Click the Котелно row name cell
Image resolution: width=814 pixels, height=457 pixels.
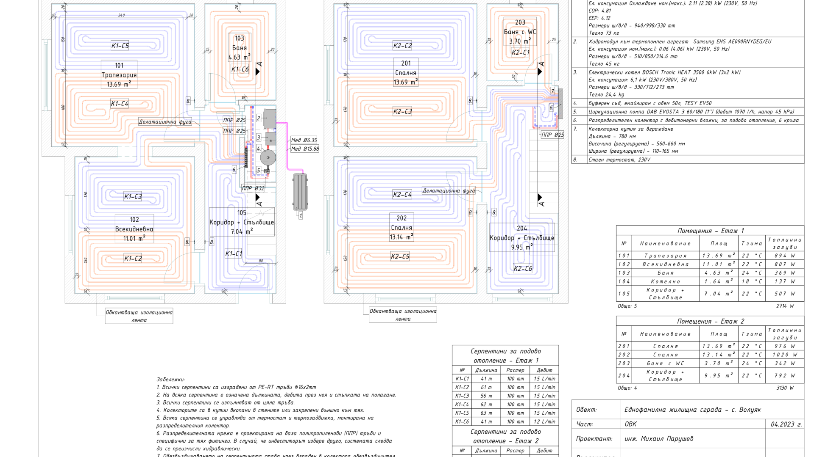tap(666, 281)
